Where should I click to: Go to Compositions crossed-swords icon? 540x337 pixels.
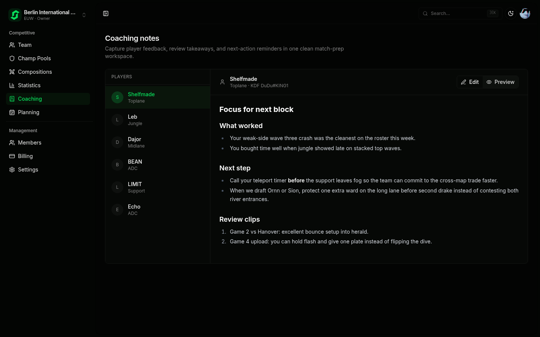pyautogui.click(x=12, y=72)
